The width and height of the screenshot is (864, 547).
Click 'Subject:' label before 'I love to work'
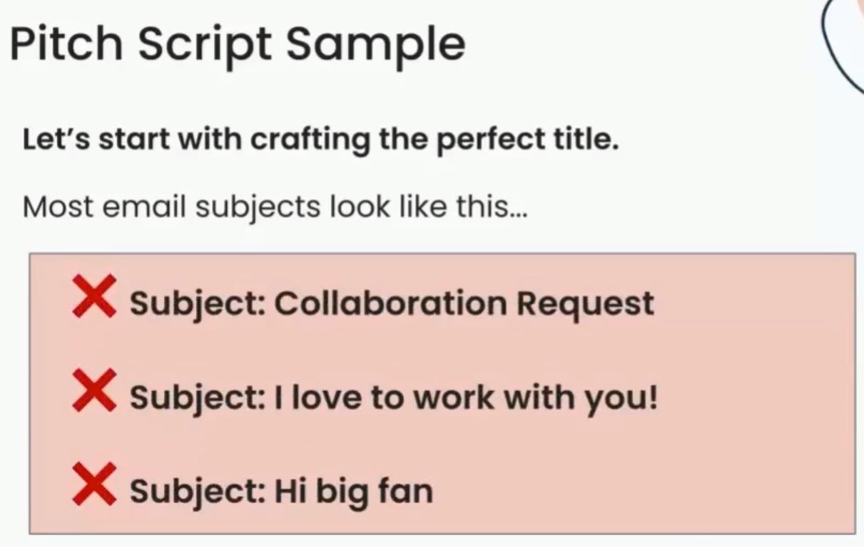point(198,398)
